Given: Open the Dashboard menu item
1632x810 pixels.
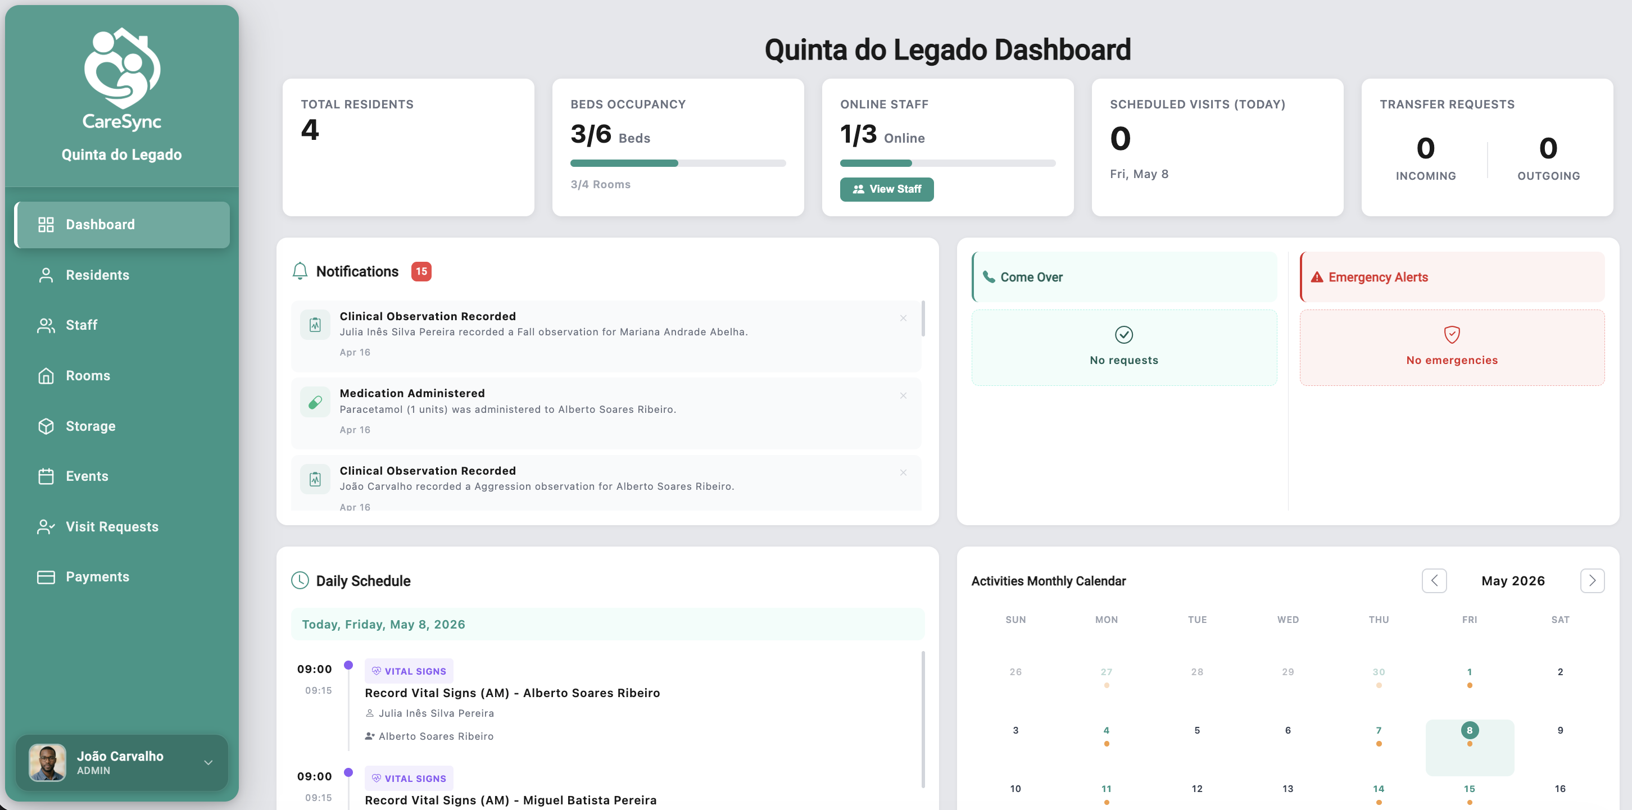Looking at the screenshot, I should coord(123,225).
